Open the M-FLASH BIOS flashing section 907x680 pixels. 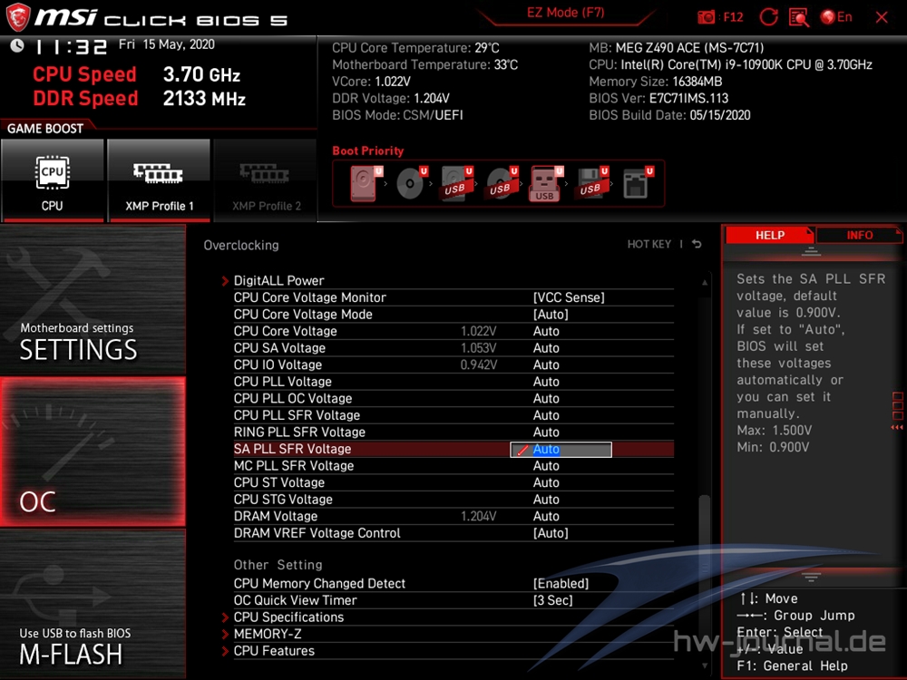coord(93,604)
